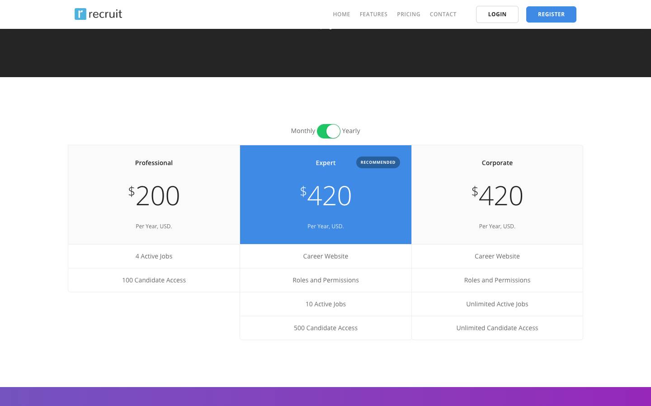The width and height of the screenshot is (651, 406).
Task: Click the Yearly billing label
Action: point(351,131)
